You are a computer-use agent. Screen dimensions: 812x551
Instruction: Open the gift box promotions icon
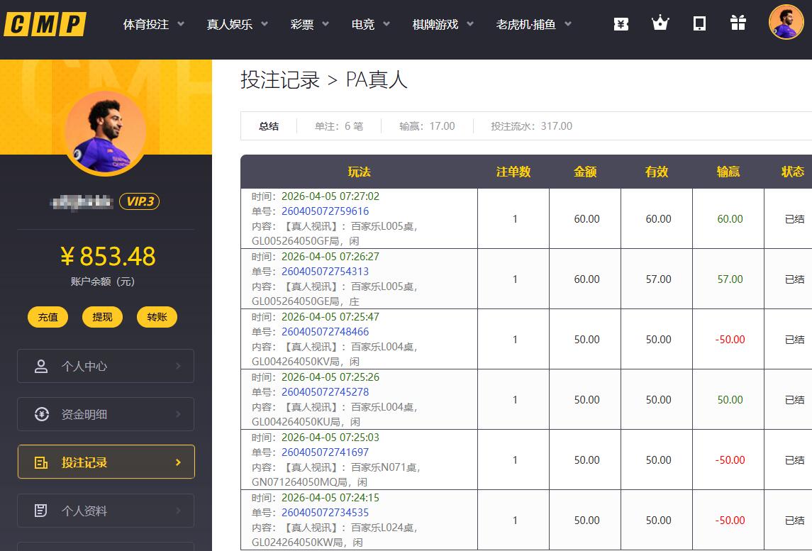[x=738, y=24]
